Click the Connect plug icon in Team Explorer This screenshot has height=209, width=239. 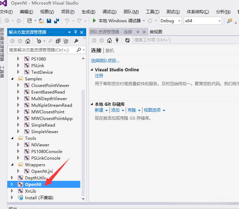click(x=117, y=40)
